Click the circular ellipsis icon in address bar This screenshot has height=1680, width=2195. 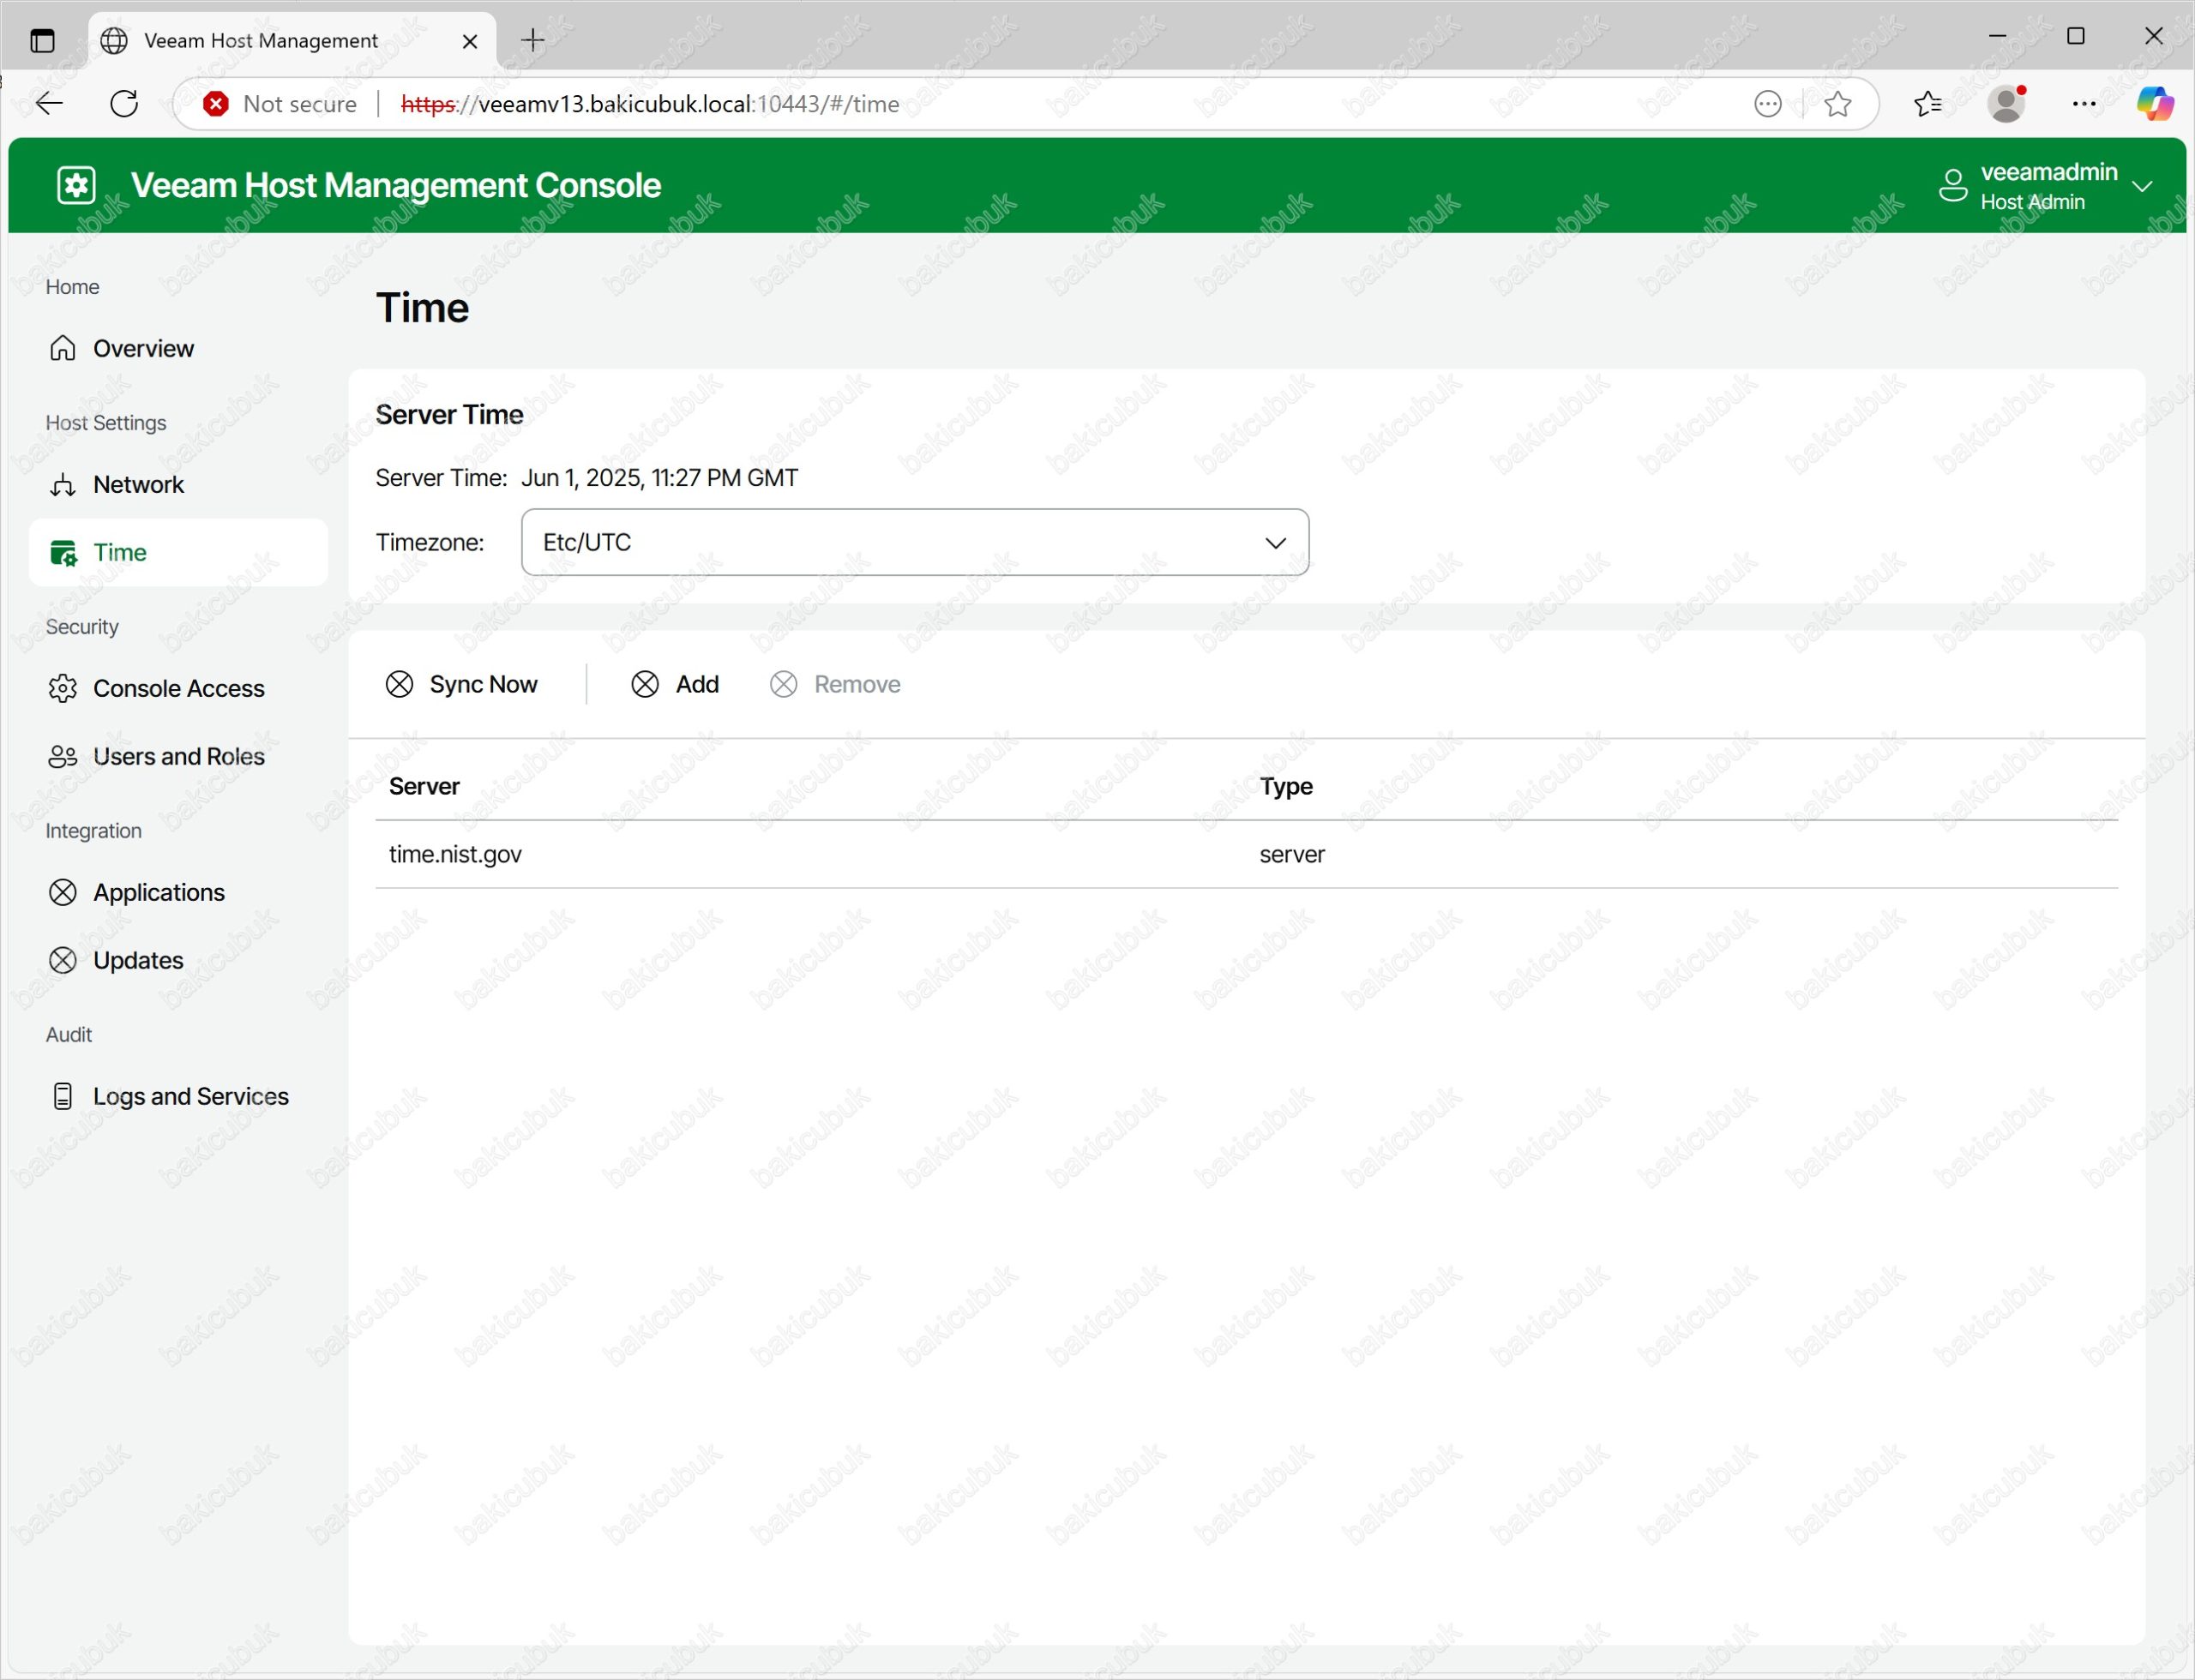tap(1768, 104)
